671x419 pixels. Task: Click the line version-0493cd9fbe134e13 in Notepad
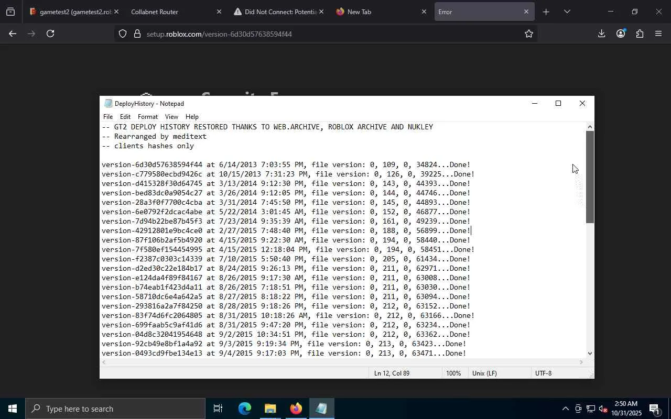(284, 353)
